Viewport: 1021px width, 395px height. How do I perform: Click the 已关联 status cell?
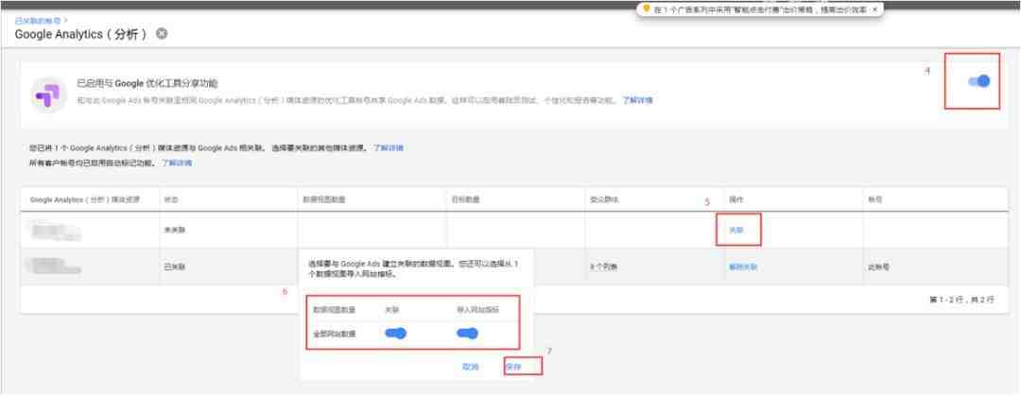pyautogui.click(x=174, y=267)
